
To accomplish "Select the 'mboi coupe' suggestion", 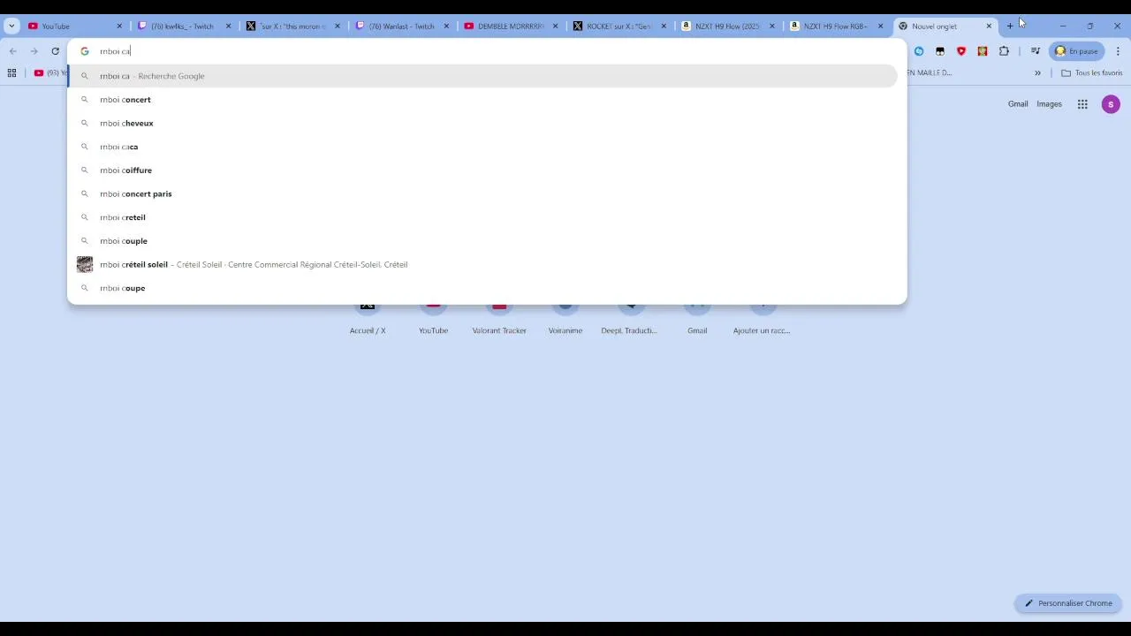I will coord(483,288).
